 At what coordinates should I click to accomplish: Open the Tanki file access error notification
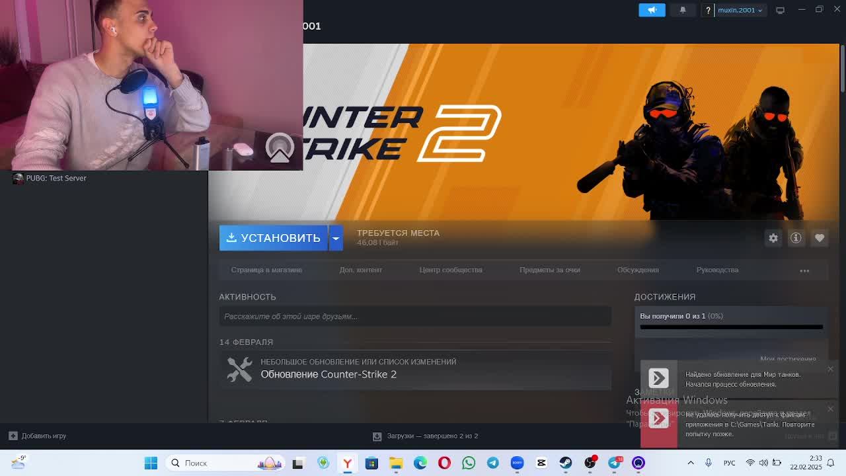point(740,424)
